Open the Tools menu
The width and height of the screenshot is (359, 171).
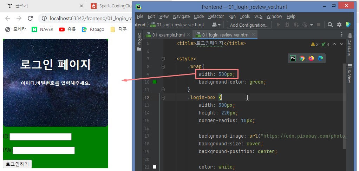click(x=245, y=17)
